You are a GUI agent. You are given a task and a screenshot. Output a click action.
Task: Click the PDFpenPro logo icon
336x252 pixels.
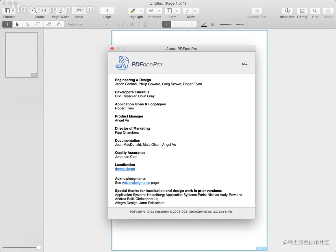(x=122, y=63)
